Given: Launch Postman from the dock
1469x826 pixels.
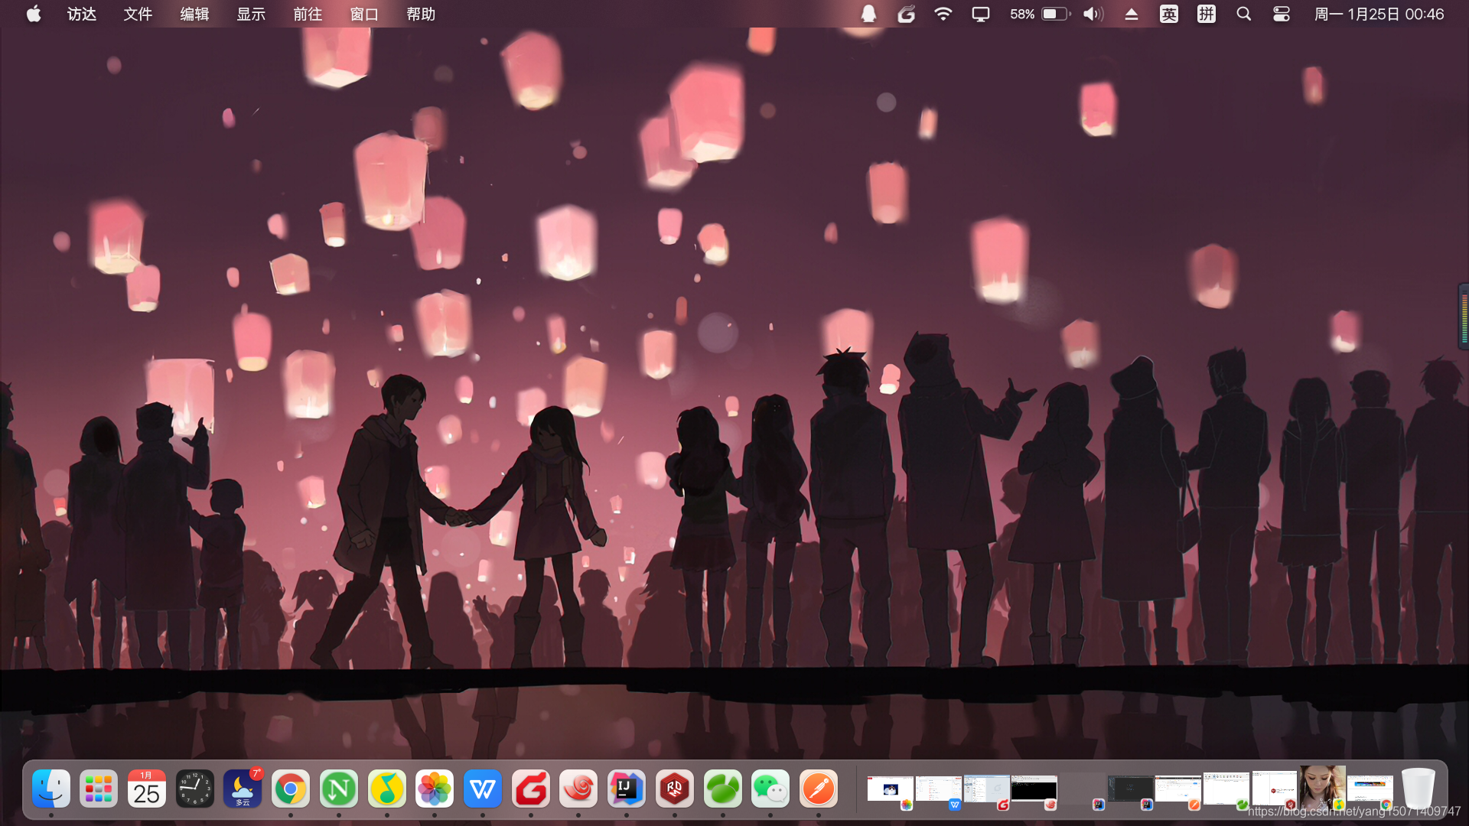Looking at the screenshot, I should [x=818, y=789].
